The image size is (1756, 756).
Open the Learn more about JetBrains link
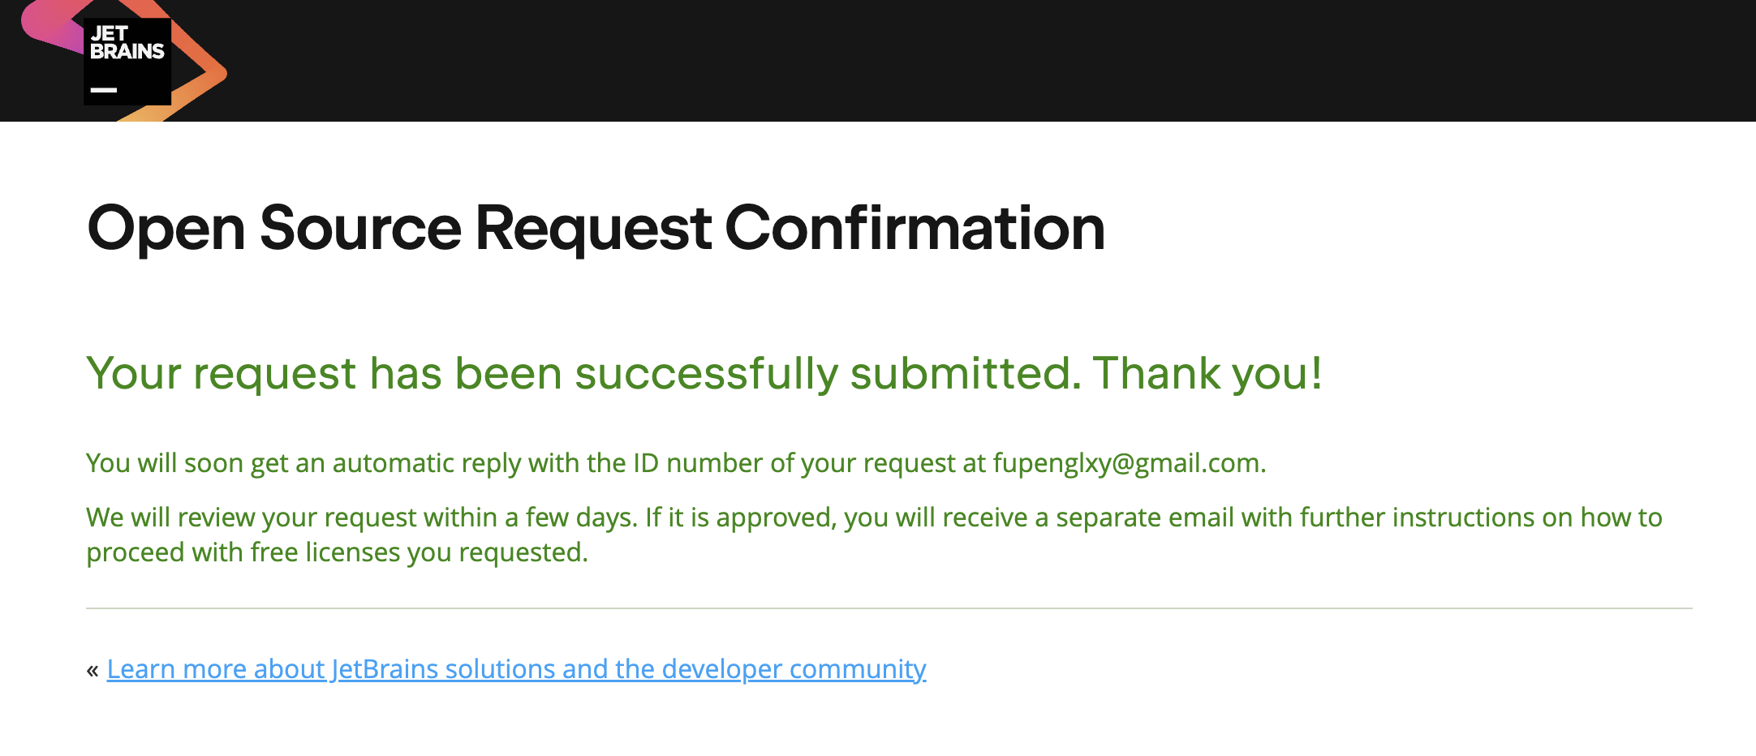[x=516, y=669]
